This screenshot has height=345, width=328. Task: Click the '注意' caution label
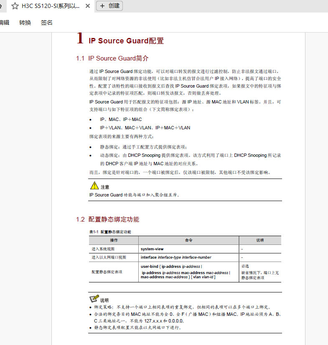point(105,187)
